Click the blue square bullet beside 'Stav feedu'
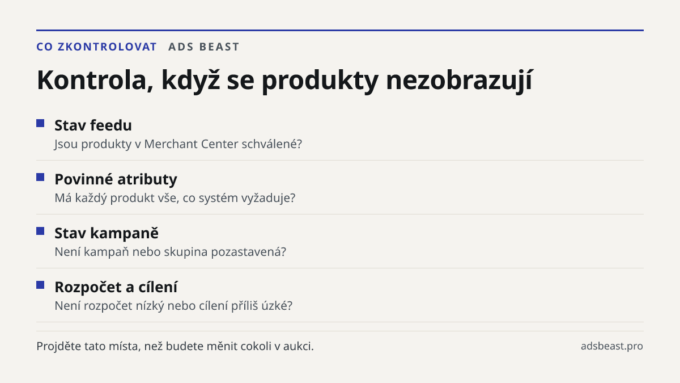The image size is (680, 383). click(40, 123)
